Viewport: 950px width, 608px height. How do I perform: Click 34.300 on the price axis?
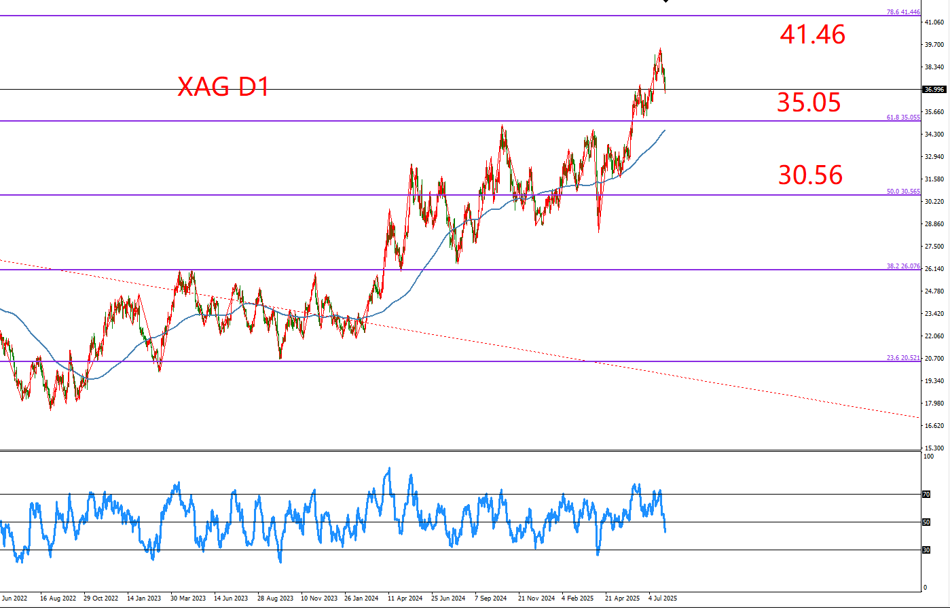[x=934, y=135]
